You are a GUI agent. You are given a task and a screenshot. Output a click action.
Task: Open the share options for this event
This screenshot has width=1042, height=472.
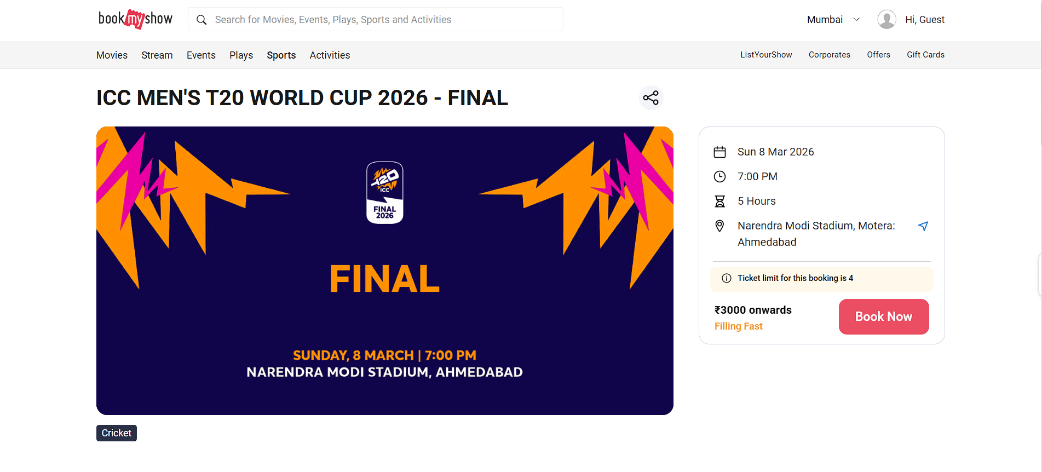click(x=650, y=97)
